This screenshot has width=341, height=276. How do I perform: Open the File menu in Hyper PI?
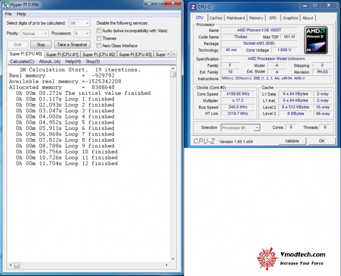pos(9,14)
